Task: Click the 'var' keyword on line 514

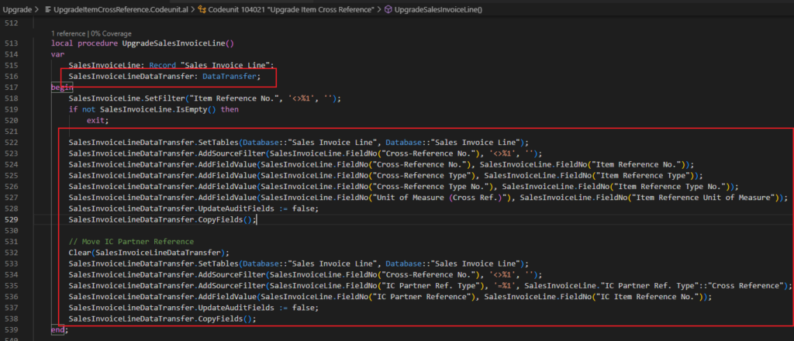Action: [57, 55]
